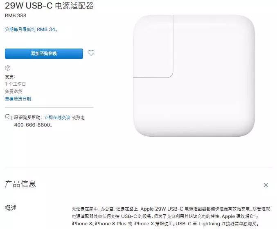Viewport: 277px width, 229px height.
Task: Click the shipping box icon above 发货
Action: [x=8, y=68]
